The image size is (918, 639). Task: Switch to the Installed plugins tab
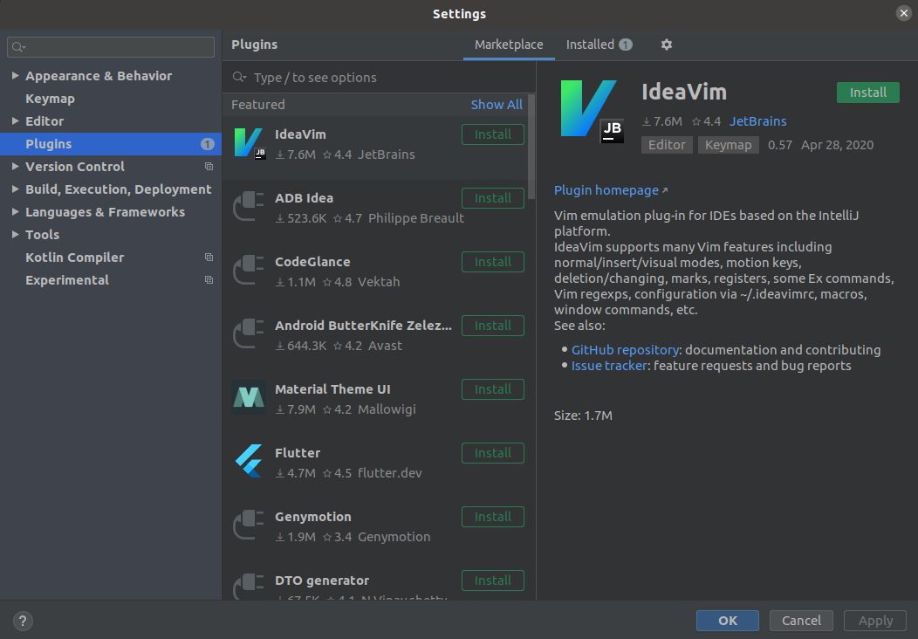(x=599, y=45)
